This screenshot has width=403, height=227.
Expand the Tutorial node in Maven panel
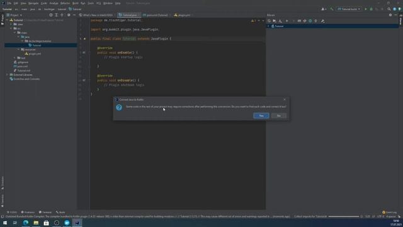click(269, 26)
